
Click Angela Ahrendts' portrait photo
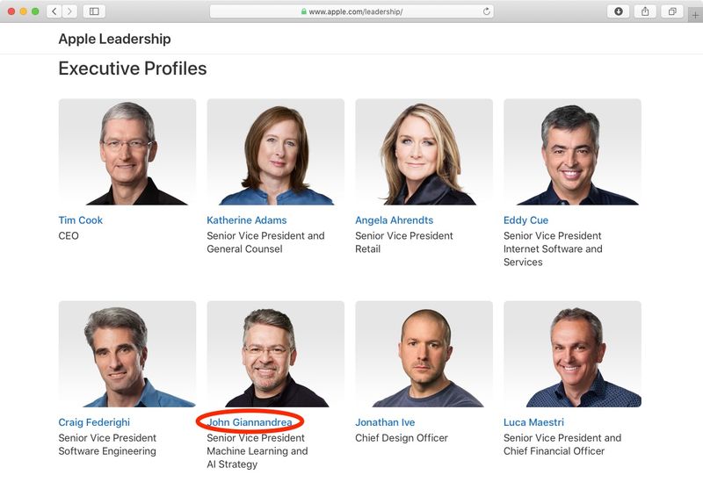pyautogui.click(x=424, y=152)
